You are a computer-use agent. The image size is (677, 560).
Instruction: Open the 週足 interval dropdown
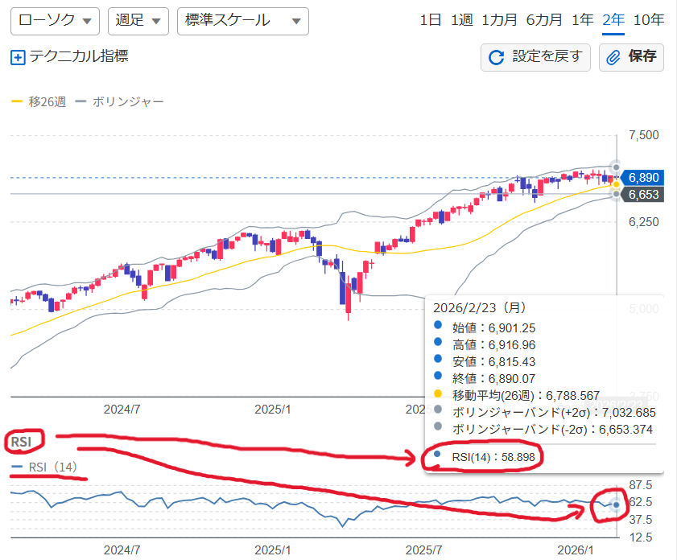[138, 21]
